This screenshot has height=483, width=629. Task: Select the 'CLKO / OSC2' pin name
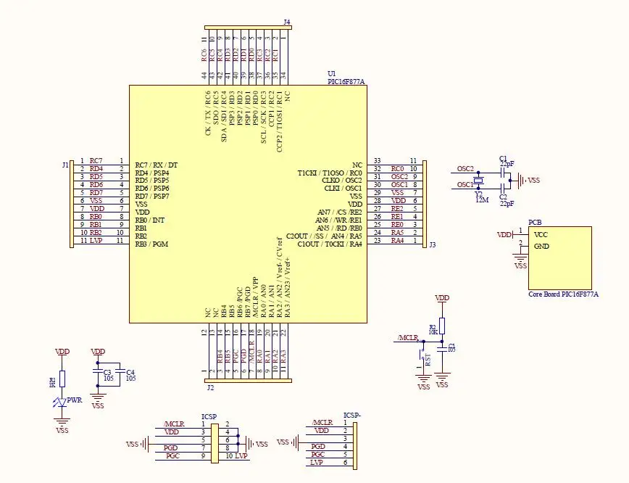click(x=342, y=181)
